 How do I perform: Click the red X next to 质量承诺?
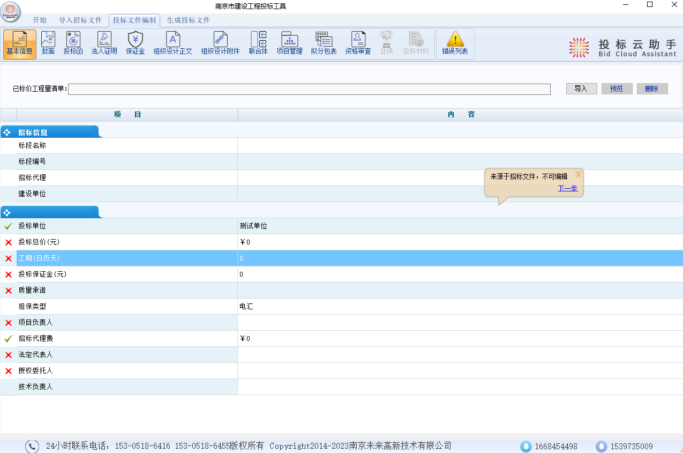point(9,291)
